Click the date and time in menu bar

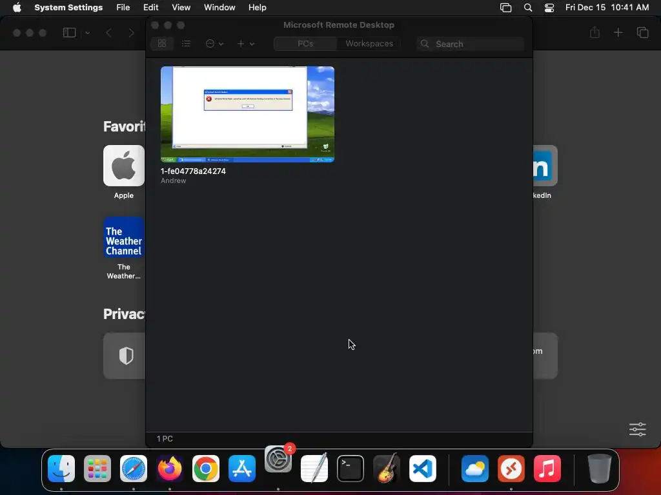pos(607,7)
